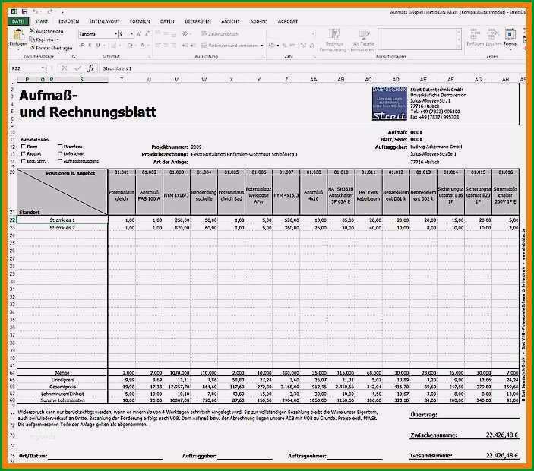Click the Streit Datentechnik logo
The height and width of the screenshot is (471, 534).
coord(389,103)
